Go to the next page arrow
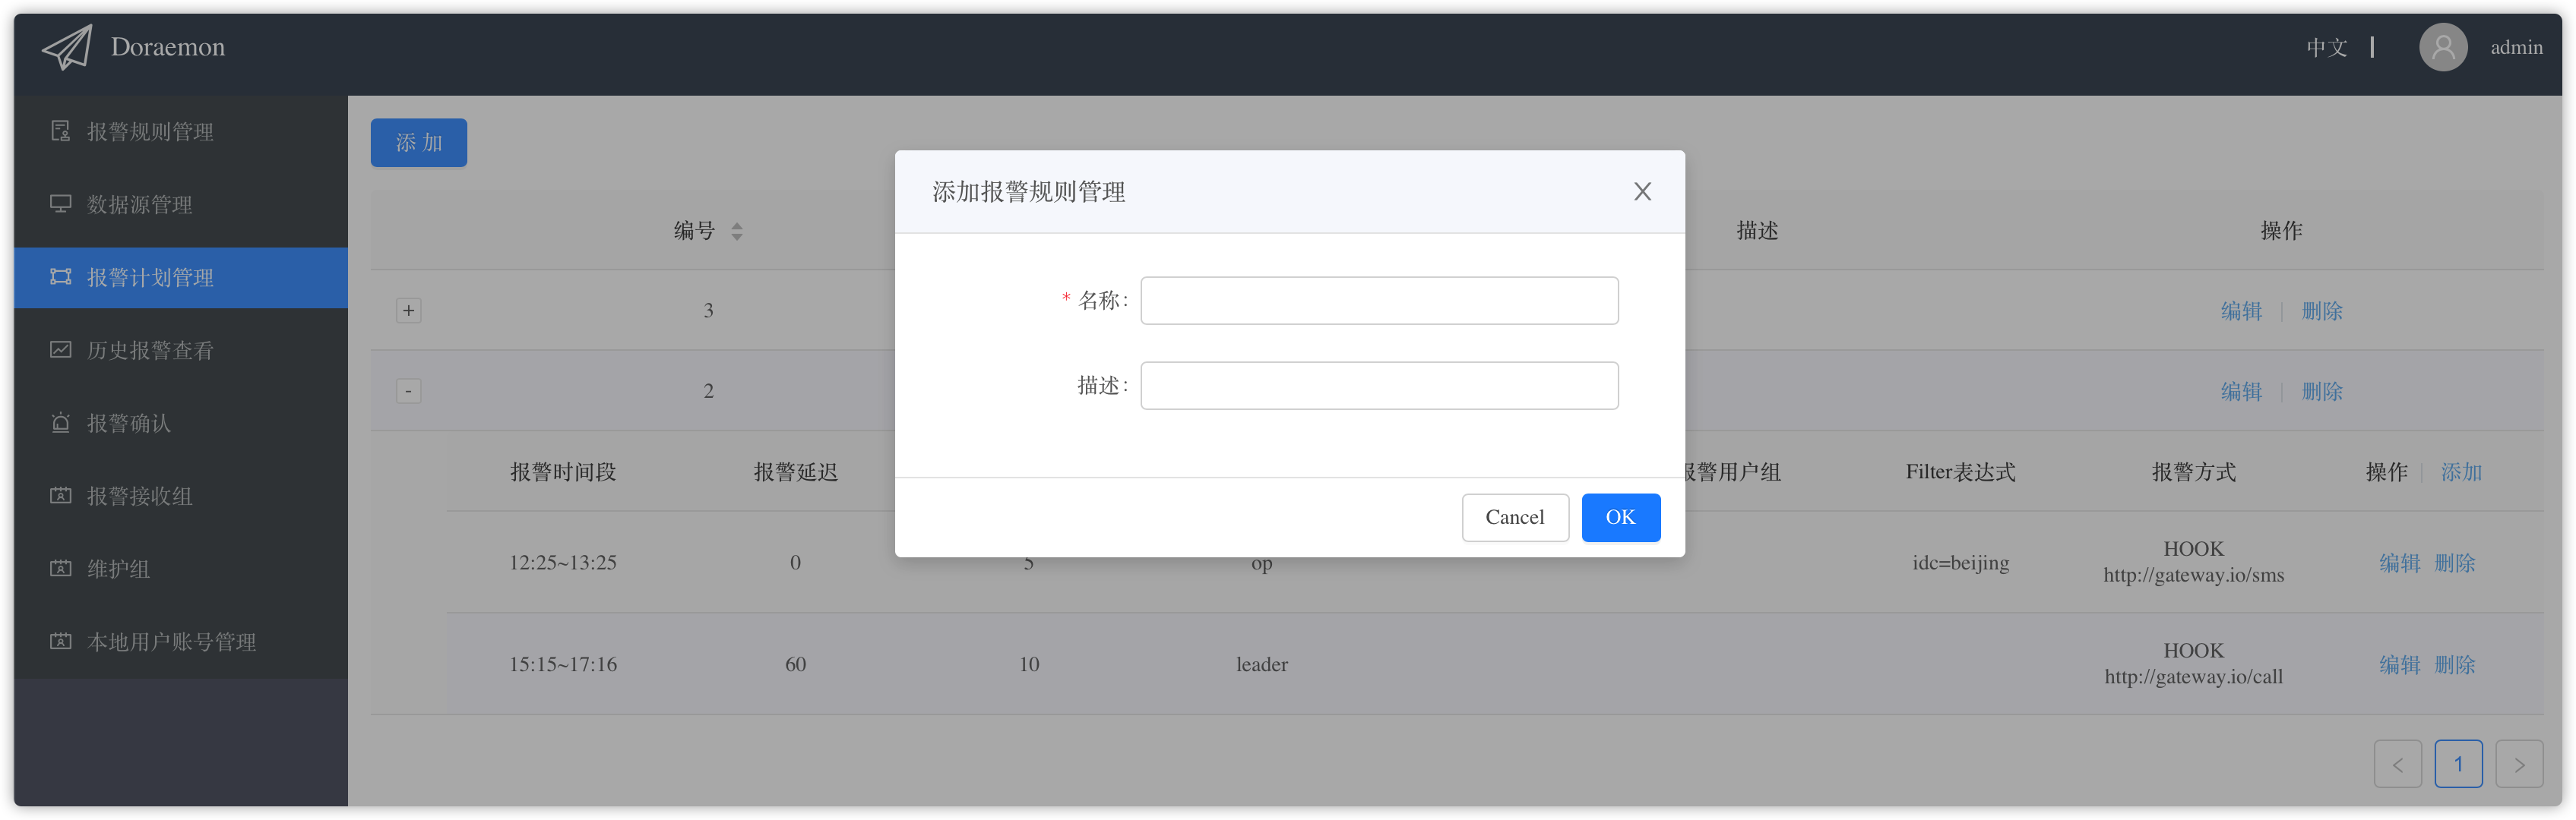 [2518, 764]
